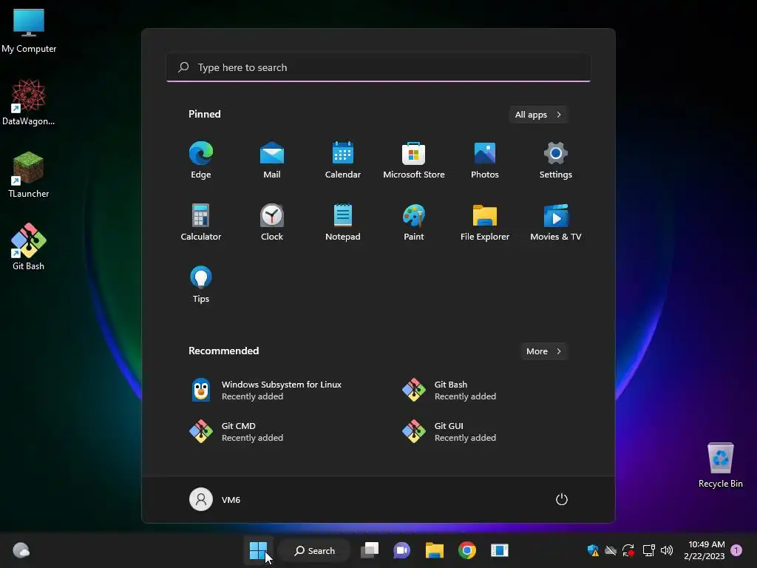
Task: Open the taskbar Search box
Action: (x=315, y=550)
